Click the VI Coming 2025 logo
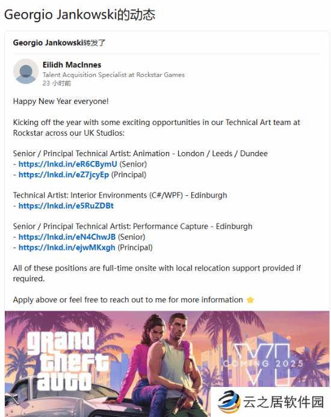Screen dimensions: 331x417 [x=263, y=364]
